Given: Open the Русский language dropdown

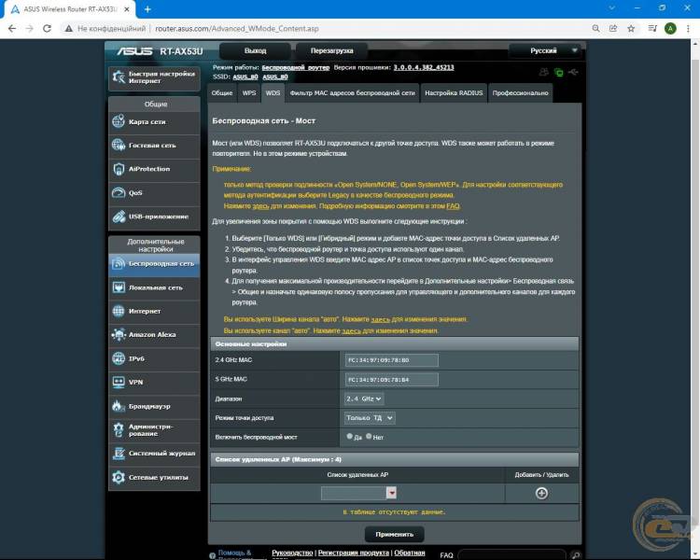Looking at the screenshot, I should click(x=546, y=50).
